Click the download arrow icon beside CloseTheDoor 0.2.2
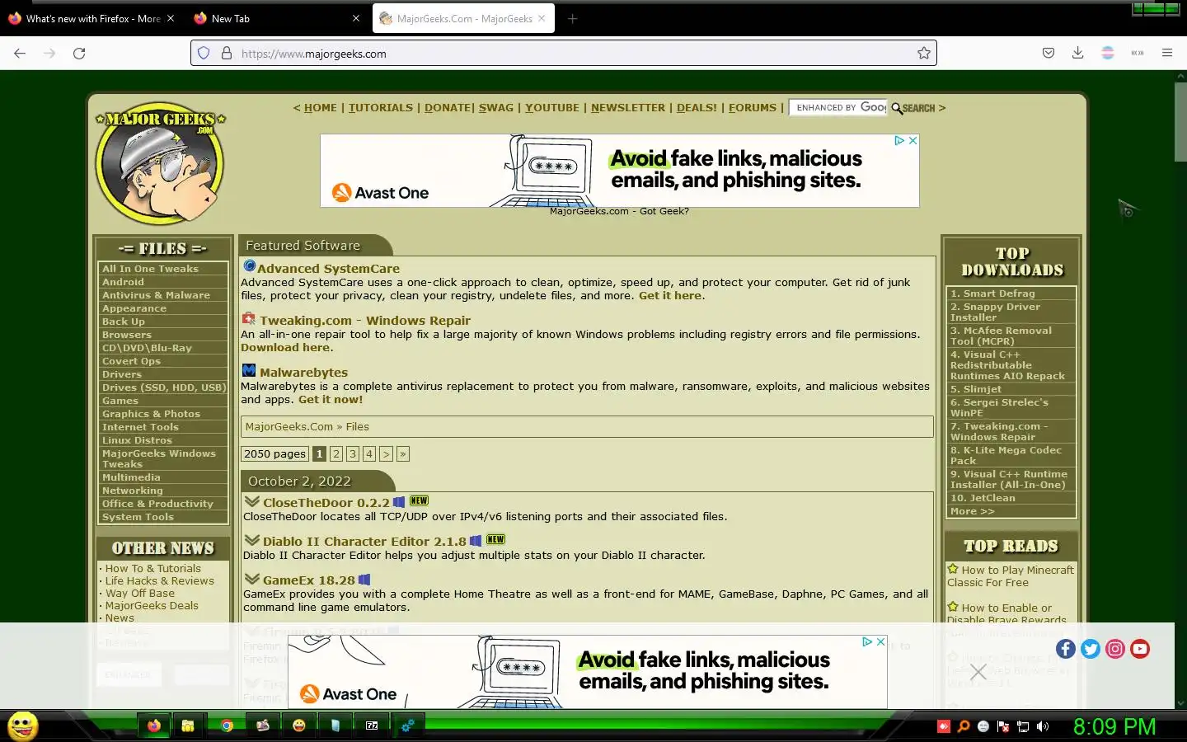This screenshot has height=742, width=1187. (x=251, y=500)
